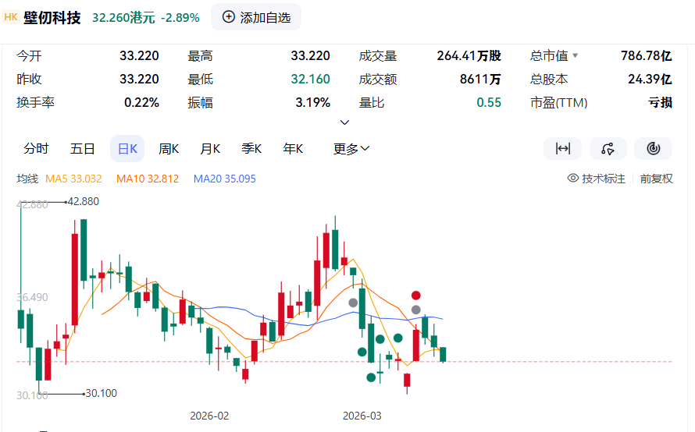Add 壁仞科技 to watchlist via 添加自选
The image size is (695, 432).
(256, 17)
